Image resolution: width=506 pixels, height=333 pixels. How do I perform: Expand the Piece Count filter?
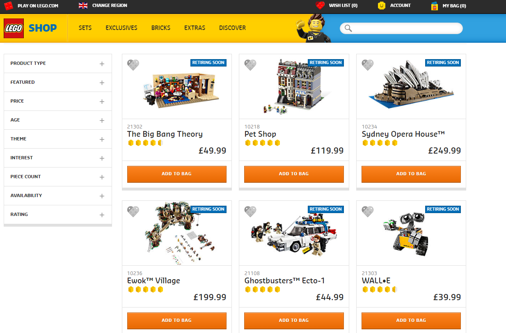tap(58, 177)
